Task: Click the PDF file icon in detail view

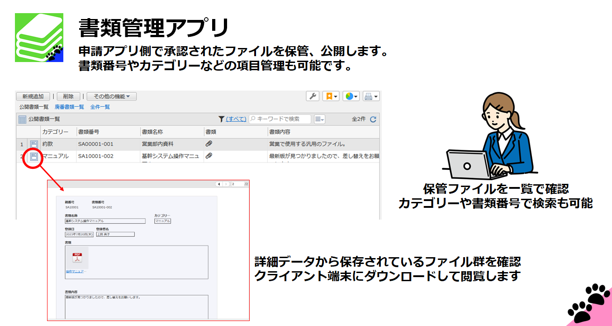Action: coord(77,258)
